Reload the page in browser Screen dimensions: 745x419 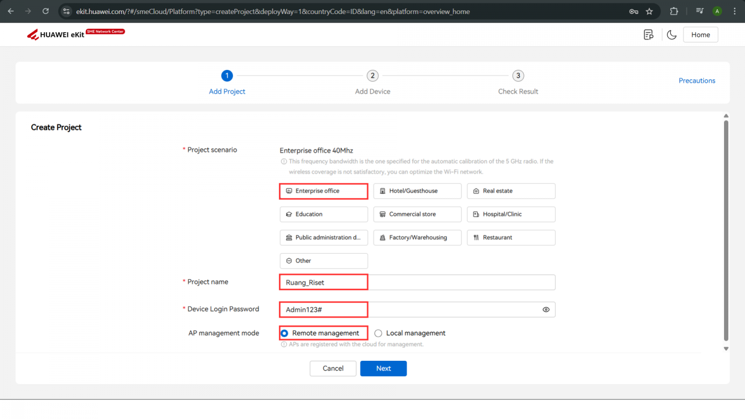click(x=46, y=11)
